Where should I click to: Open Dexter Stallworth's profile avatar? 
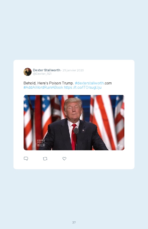click(x=28, y=72)
